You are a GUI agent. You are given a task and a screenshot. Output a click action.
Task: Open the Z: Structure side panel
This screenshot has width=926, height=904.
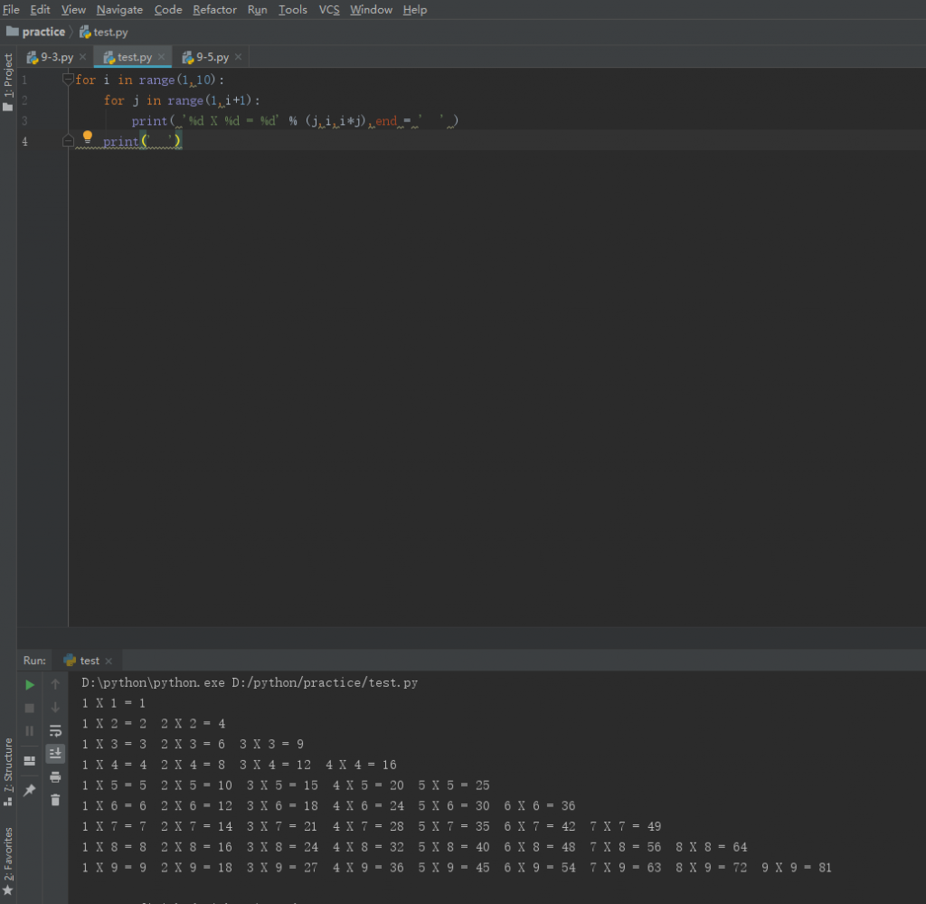(8, 767)
